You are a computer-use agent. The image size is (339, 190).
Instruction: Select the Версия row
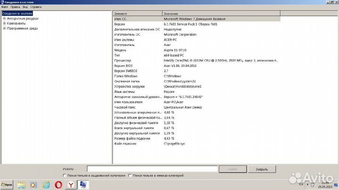coord(197,24)
